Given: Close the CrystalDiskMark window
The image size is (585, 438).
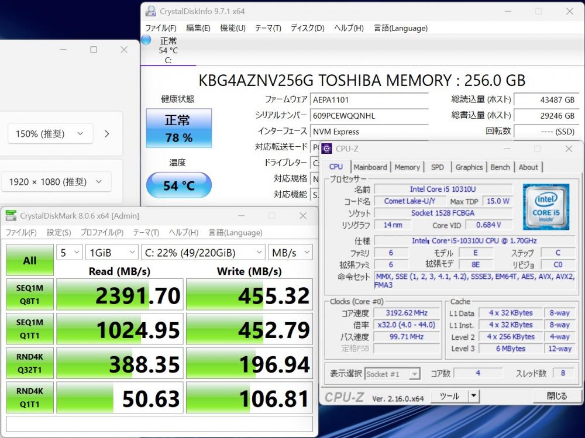Looking at the screenshot, I should [303, 216].
